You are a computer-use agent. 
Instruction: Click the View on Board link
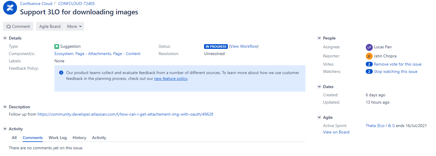point(336,132)
